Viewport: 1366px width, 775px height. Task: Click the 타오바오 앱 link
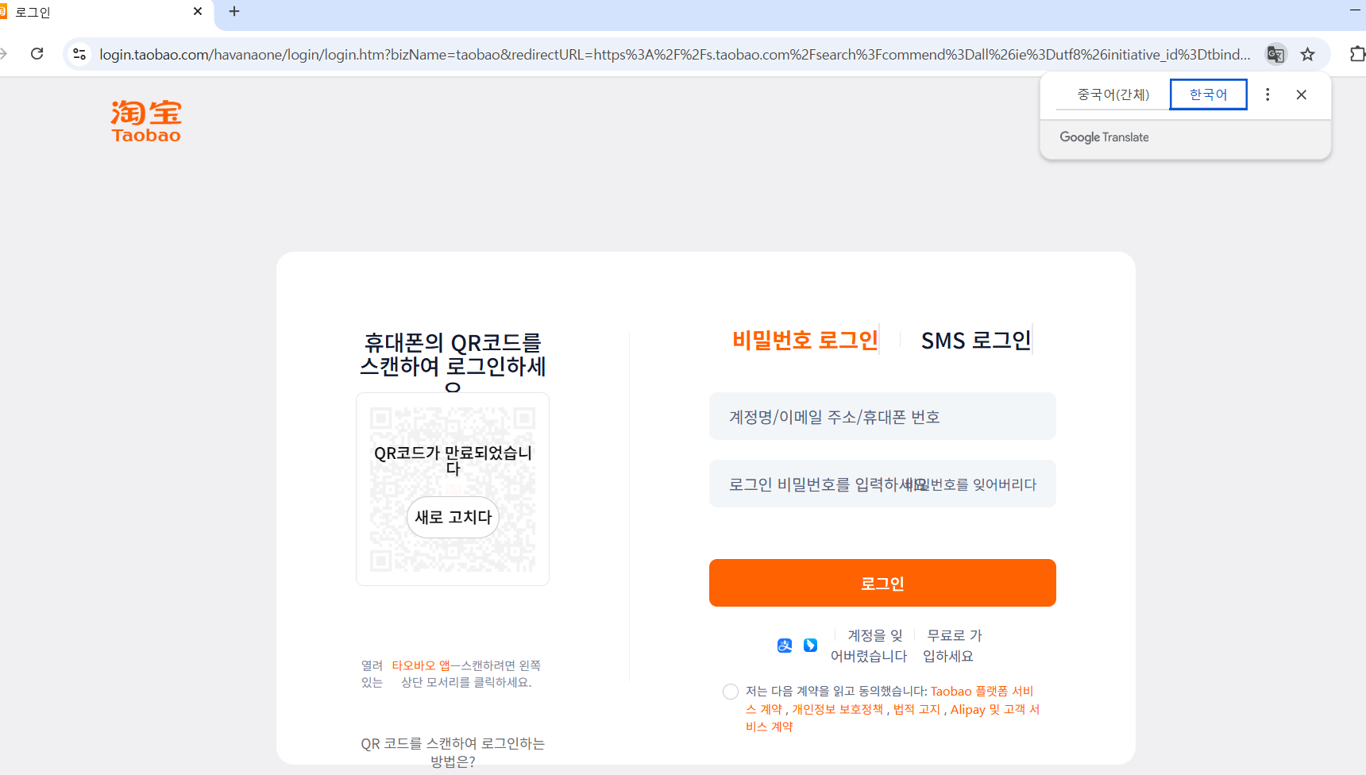point(420,665)
